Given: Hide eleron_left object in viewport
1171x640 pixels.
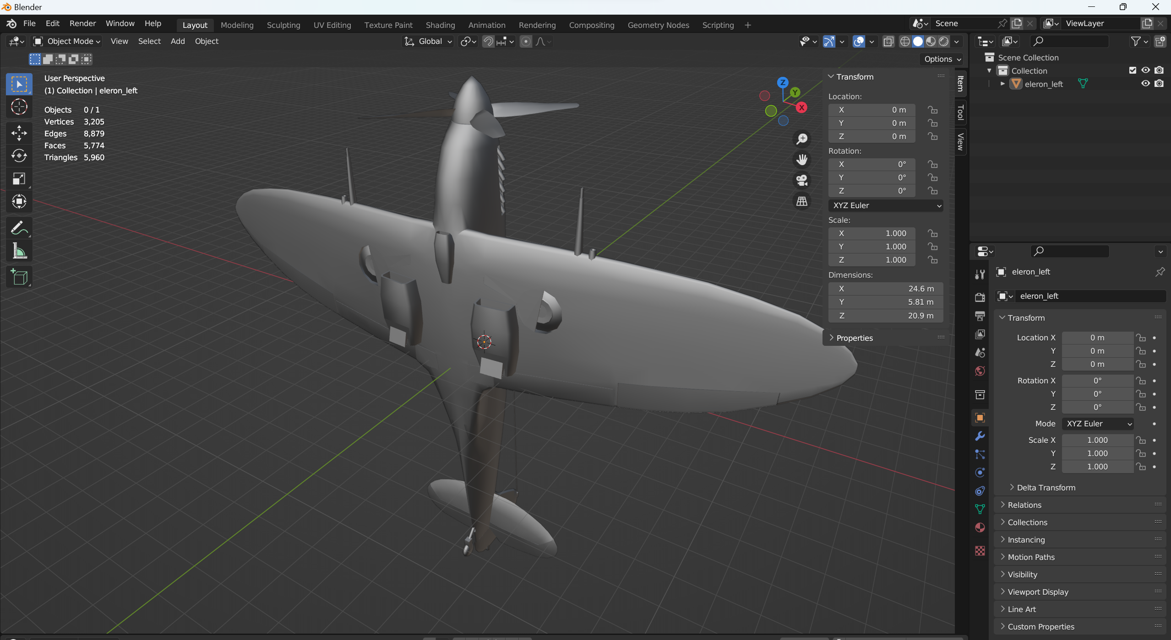Looking at the screenshot, I should pos(1145,84).
